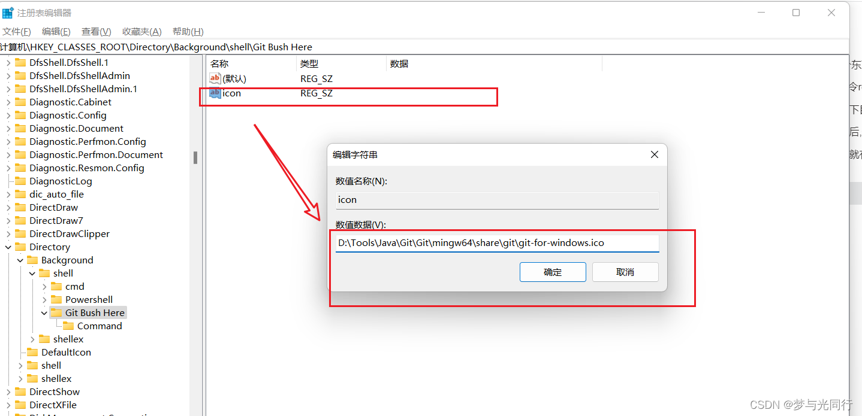Viewport: 862px width, 416px height.
Task: Click folder icon of Diagnostic.Config
Action: tap(20, 115)
